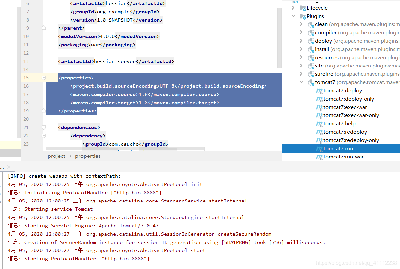Expand the compiler plugin node

(301, 32)
